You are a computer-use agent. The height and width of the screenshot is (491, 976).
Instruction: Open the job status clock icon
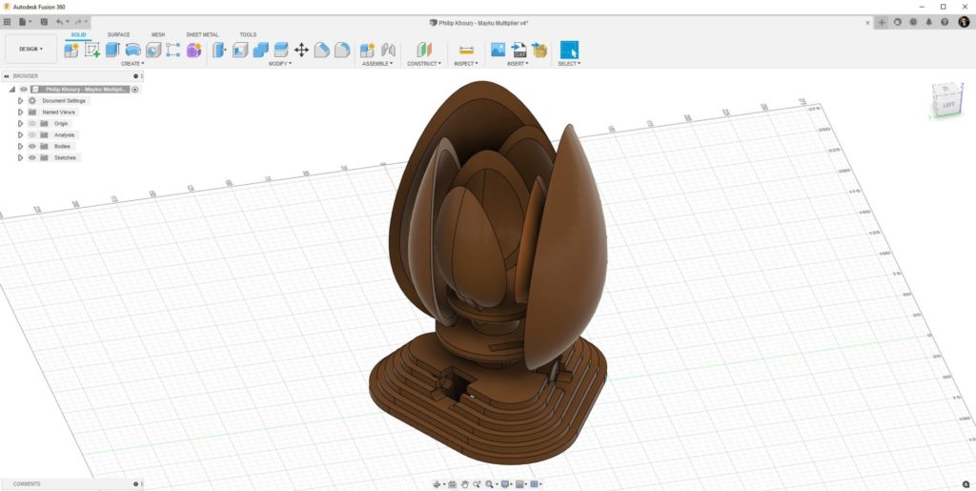click(913, 22)
